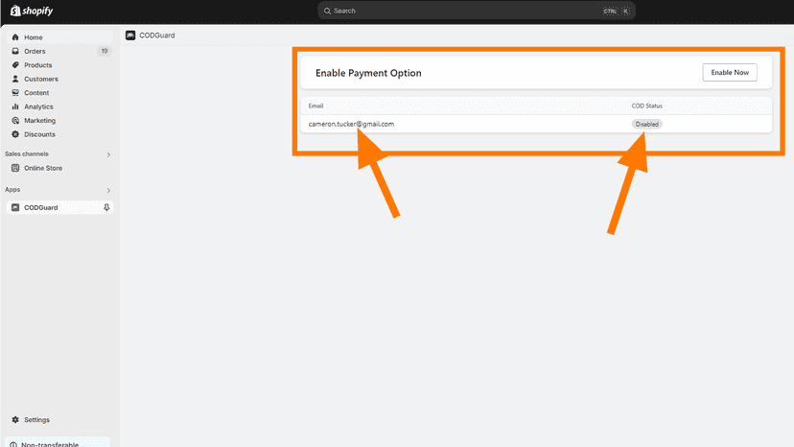Click the Sales channels heading
This screenshot has height=447, width=794.
[x=27, y=154]
